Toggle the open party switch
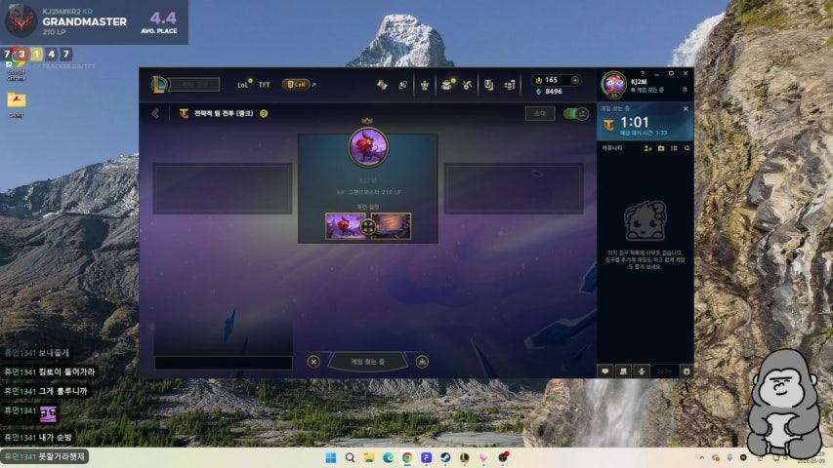833x468 pixels. [575, 113]
